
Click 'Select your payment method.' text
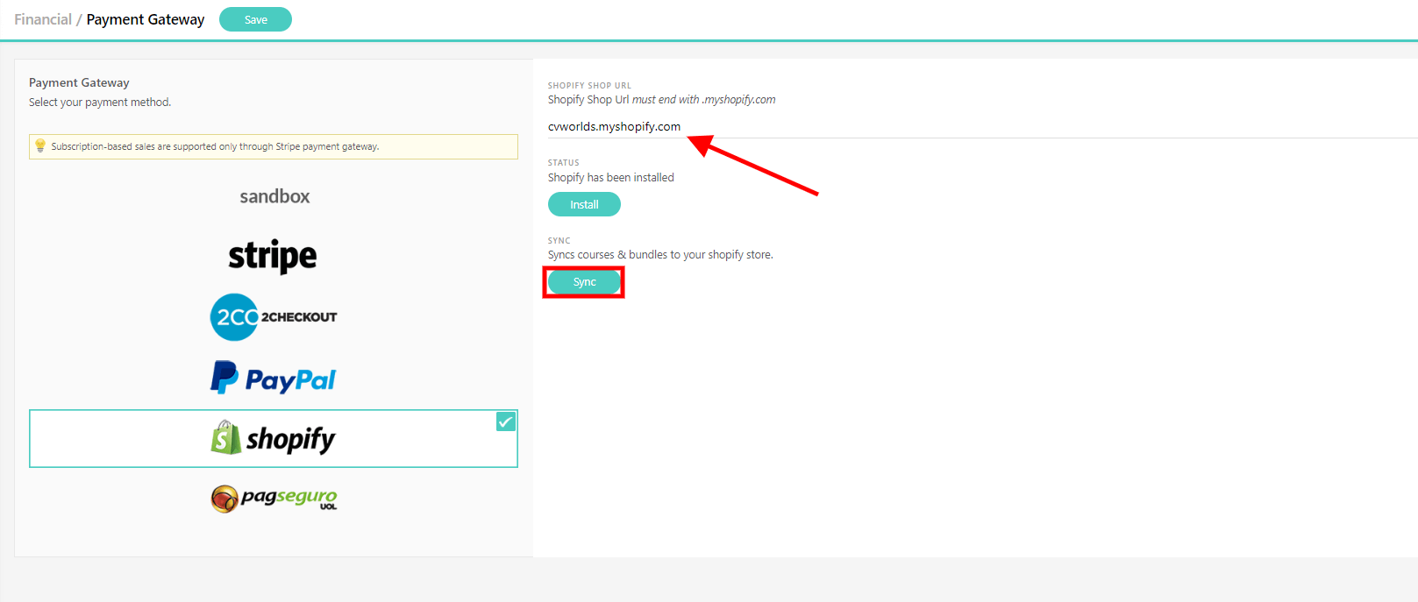[100, 103]
